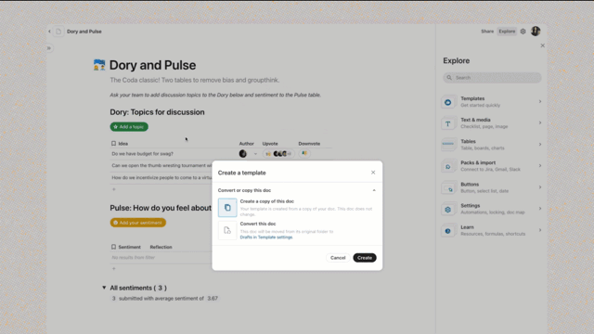This screenshot has height=334, width=594.
Task: Open Learn icon in Explore
Action: click(x=448, y=231)
